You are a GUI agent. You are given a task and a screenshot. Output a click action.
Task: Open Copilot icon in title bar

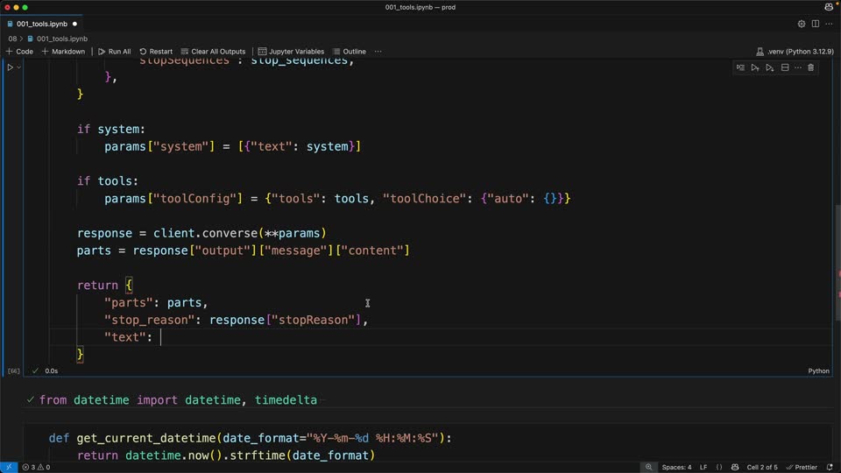coord(830,7)
